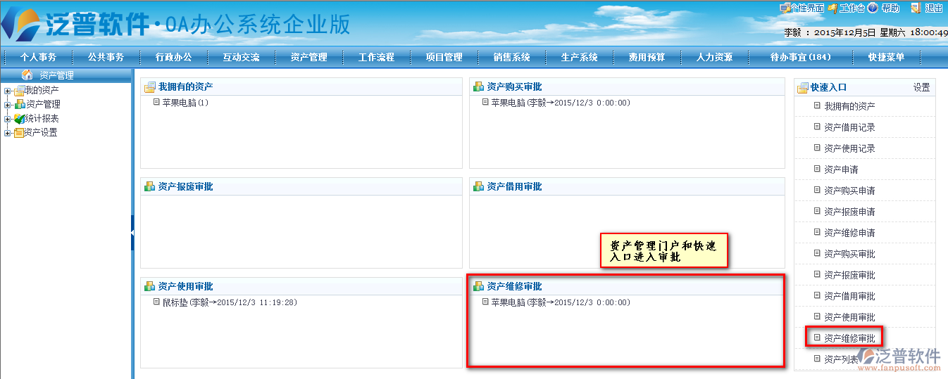
Task: Open 资产使用记录 quick entry link
Action: point(849,148)
